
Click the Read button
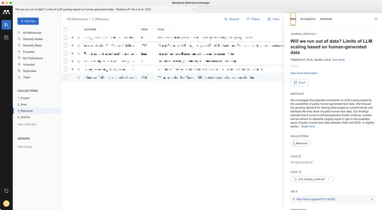tap(299, 83)
